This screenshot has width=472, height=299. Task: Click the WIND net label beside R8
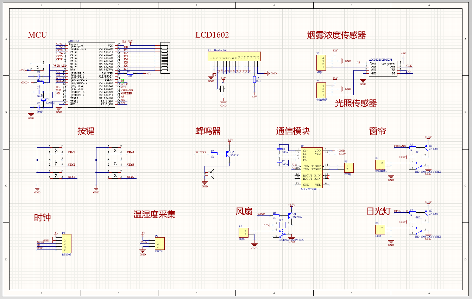click(261, 214)
